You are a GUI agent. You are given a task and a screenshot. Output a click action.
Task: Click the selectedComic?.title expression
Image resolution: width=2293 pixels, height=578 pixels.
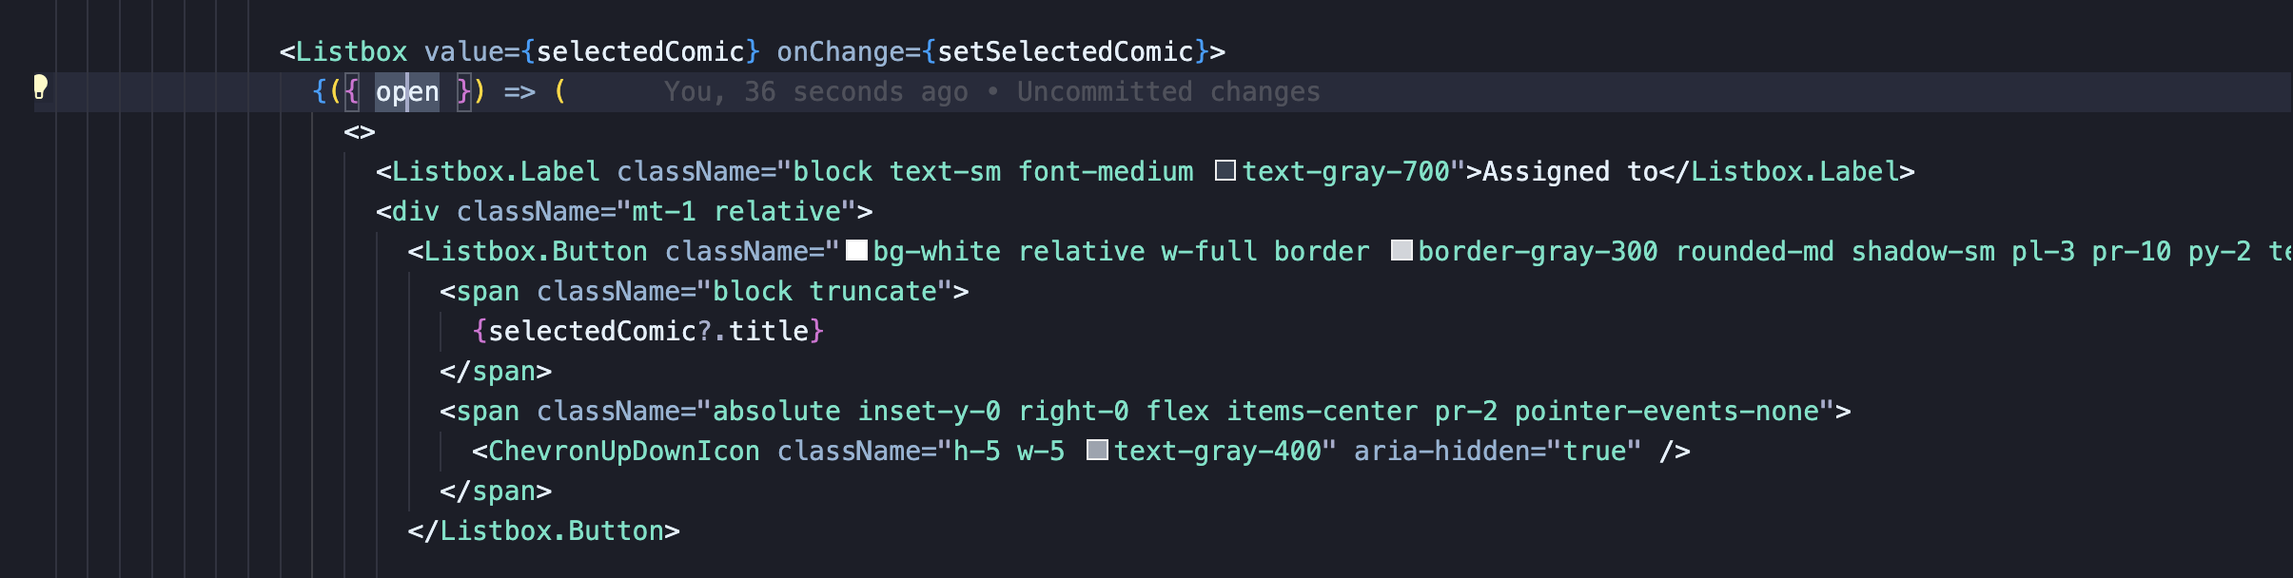(x=649, y=332)
